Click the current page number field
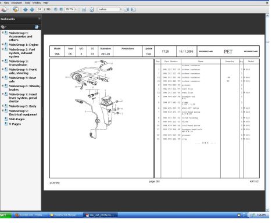 coord(40,9)
